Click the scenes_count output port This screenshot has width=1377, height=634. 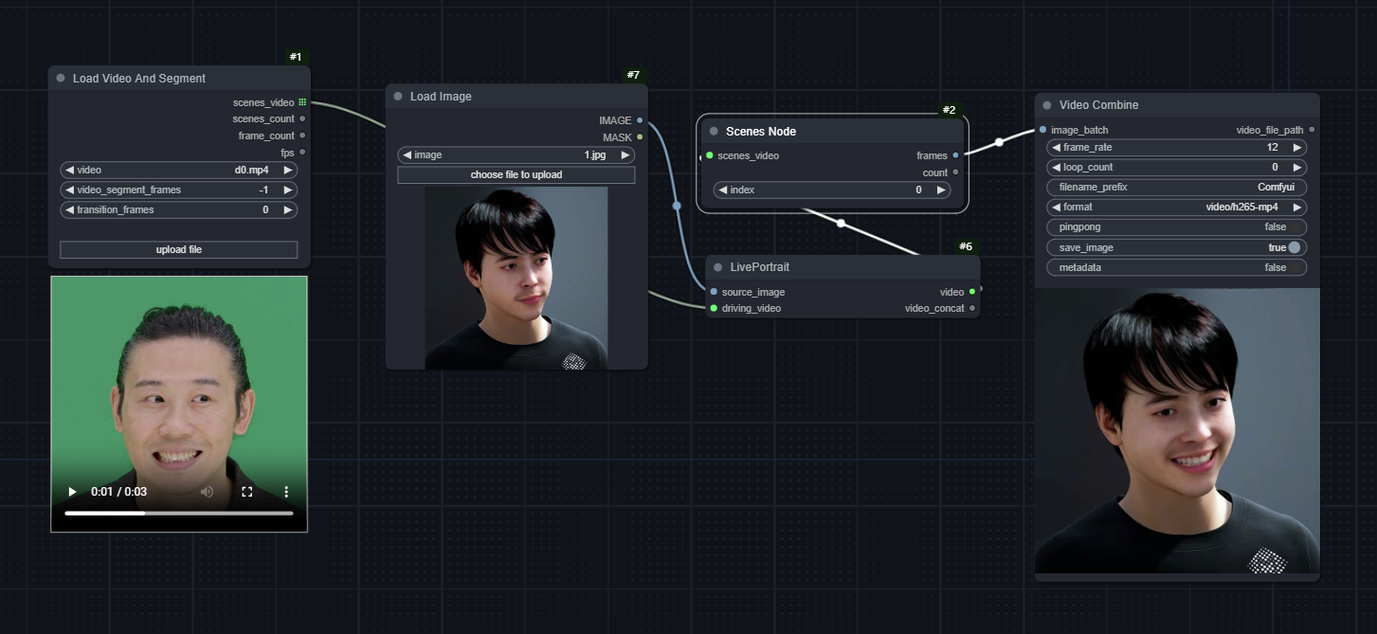[302, 119]
